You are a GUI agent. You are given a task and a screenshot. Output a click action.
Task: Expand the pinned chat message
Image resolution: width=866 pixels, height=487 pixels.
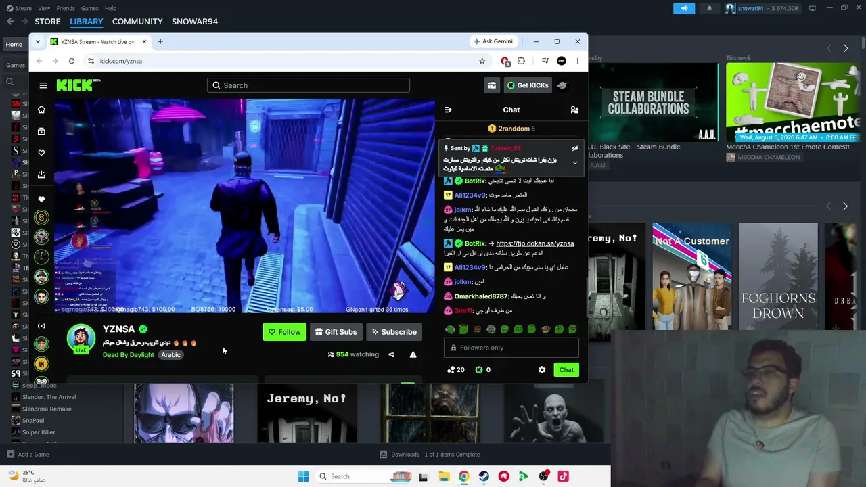click(575, 163)
